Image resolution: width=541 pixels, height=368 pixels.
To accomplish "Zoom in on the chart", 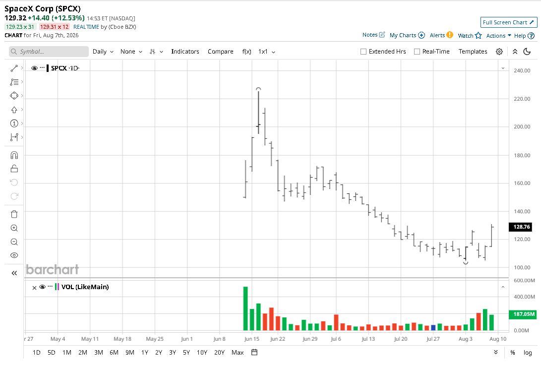I will (x=14, y=228).
